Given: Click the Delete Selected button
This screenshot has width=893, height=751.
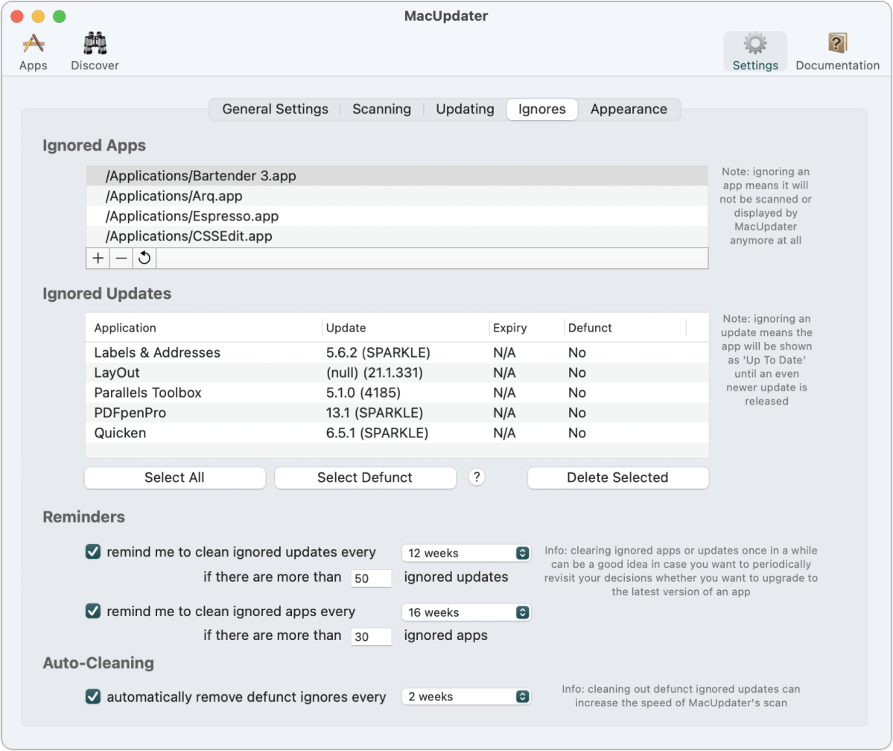Looking at the screenshot, I should 618,478.
